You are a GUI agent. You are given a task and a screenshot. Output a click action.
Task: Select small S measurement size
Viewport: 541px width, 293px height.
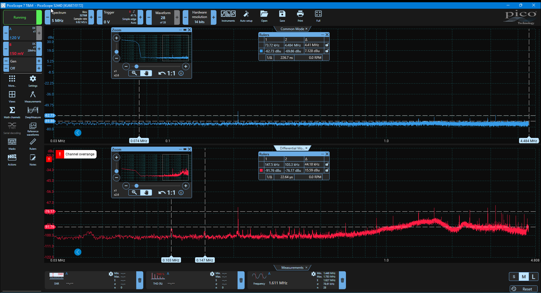point(514,277)
